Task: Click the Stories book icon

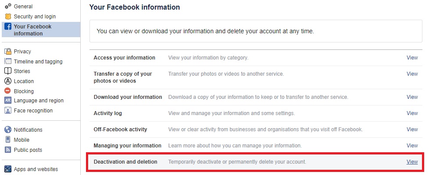Action: [x=7, y=71]
